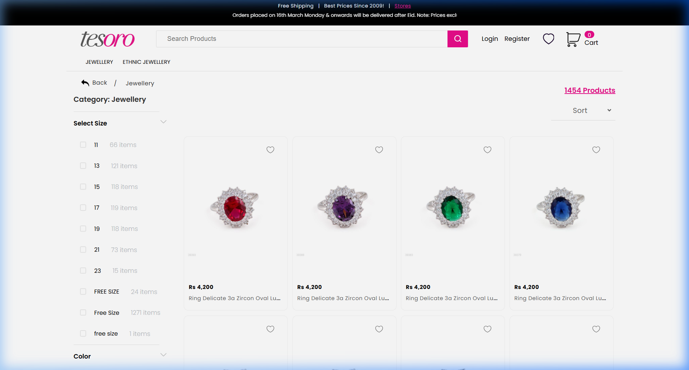
Task: Heart the blue stone ring
Action: tap(596, 150)
